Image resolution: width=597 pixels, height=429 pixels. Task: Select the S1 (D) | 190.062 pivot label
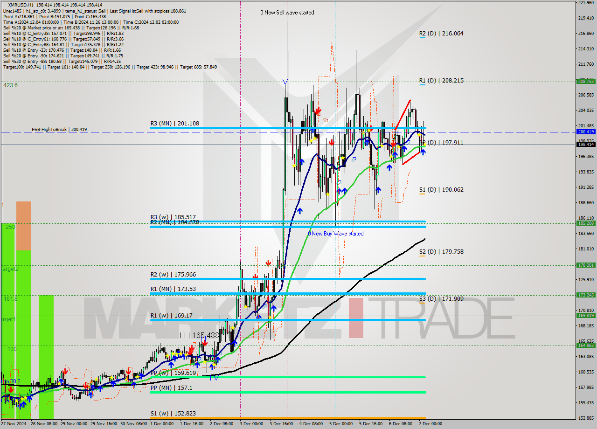tap(441, 190)
